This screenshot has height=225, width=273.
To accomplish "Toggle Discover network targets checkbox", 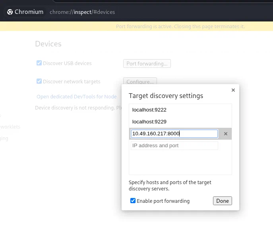I will pos(39,81).
